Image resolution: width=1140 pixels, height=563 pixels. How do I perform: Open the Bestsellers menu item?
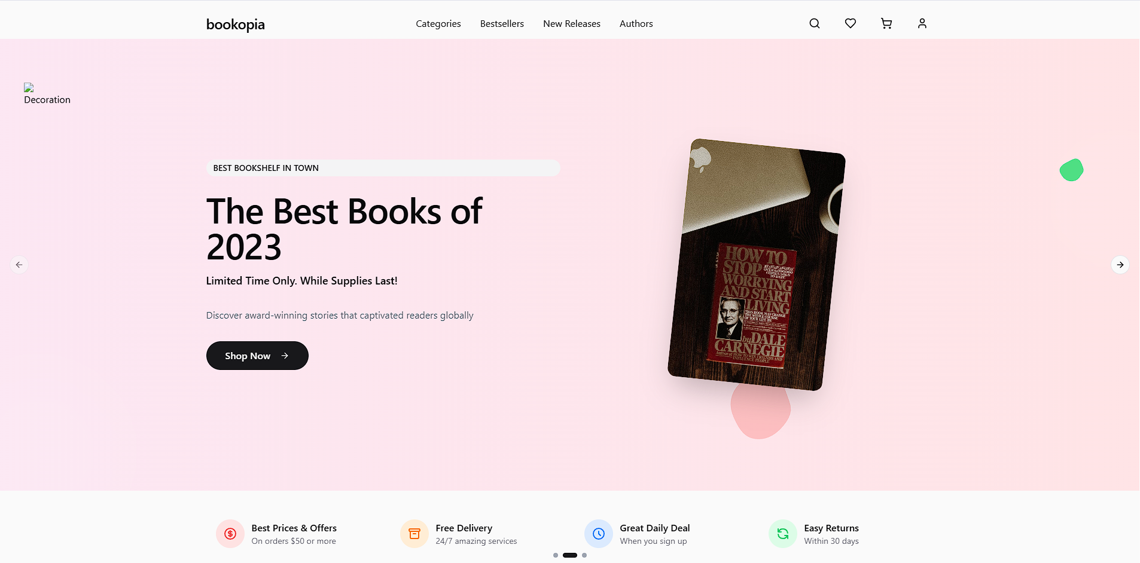point(502,23)
